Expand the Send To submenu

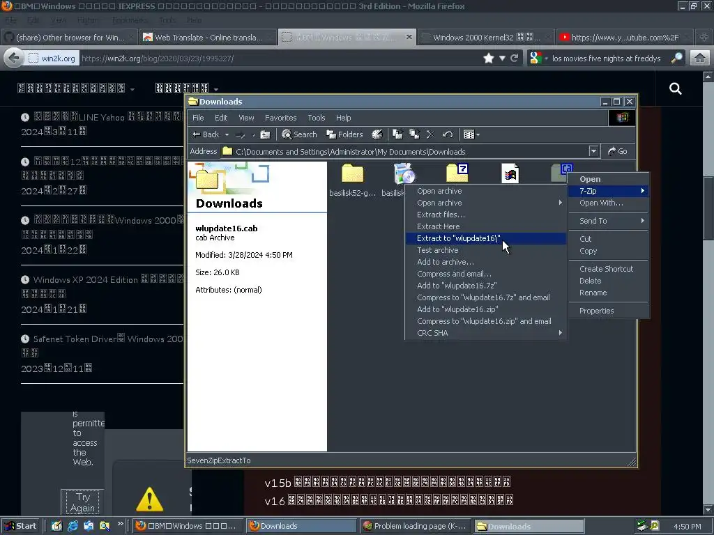click(x=642, y=221)
